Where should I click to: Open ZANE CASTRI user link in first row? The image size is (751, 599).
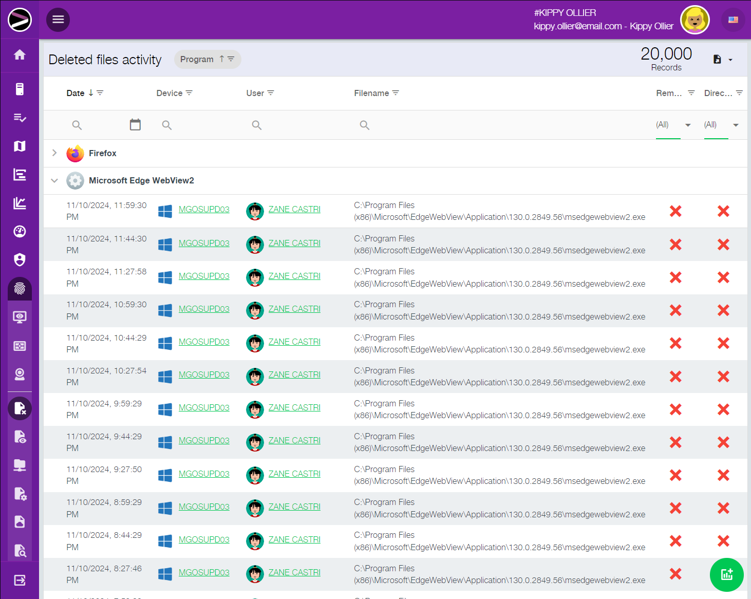click(x=294, y=210)
